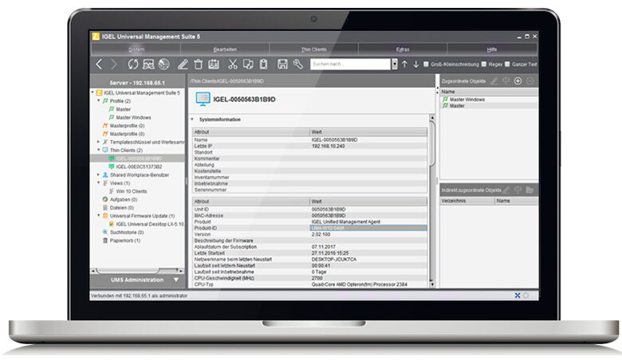The height and width of the screenshot is (364, 622).
Task: Go forward with the right arrow
Action: point(114,65)
